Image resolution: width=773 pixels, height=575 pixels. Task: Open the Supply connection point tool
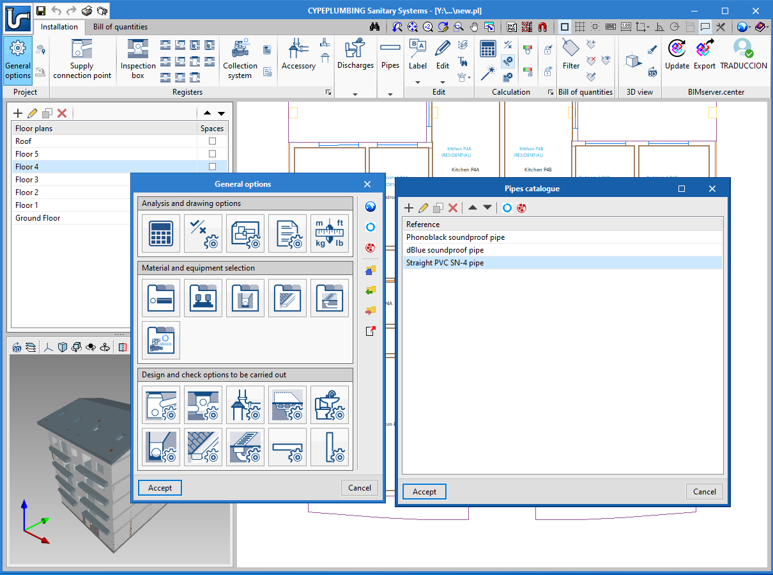(82, 59)
